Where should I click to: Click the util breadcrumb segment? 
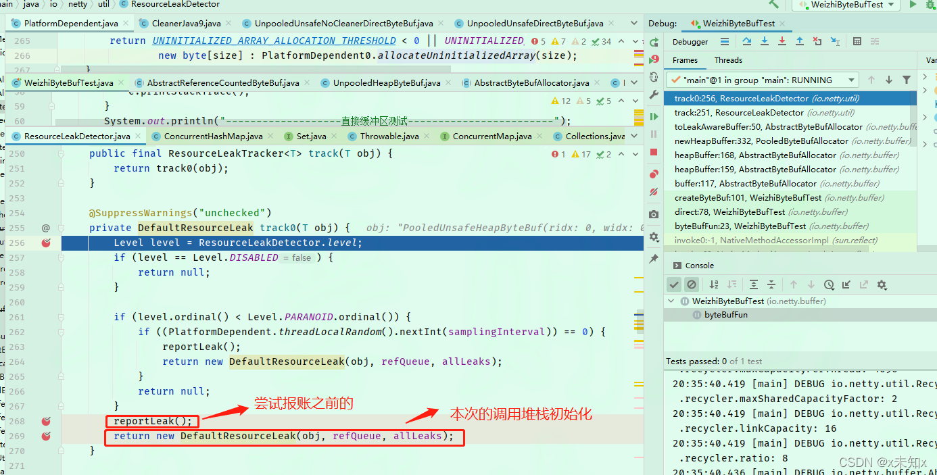coord(103,4)
